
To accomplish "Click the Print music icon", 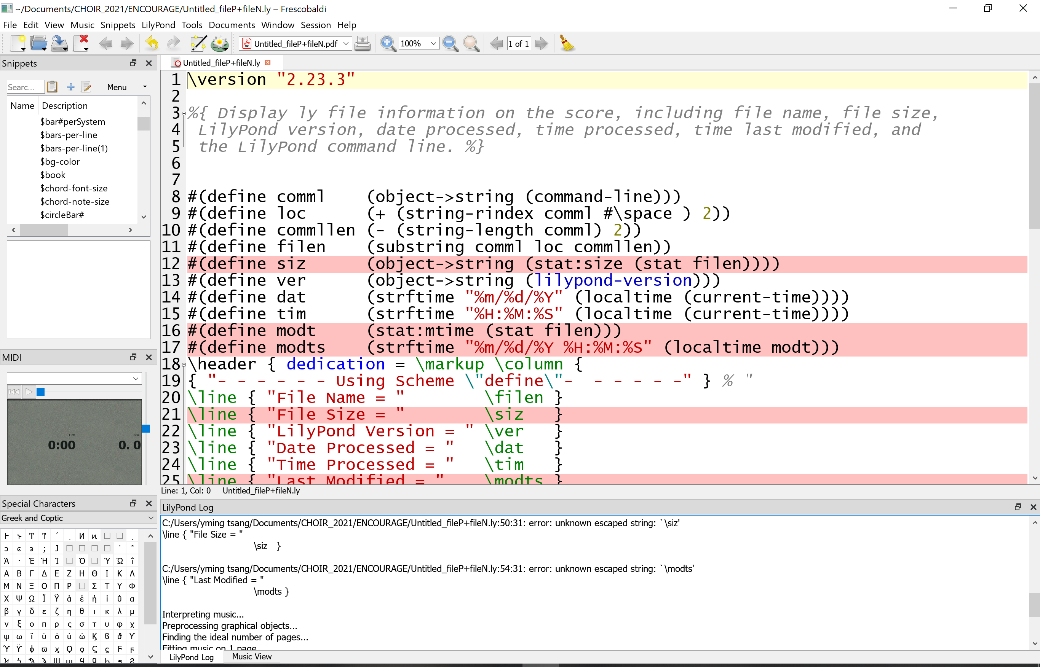I will pos(363,43).
